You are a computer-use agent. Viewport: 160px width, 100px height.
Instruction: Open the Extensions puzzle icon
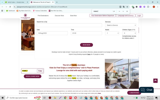click(x=148, y=7)
